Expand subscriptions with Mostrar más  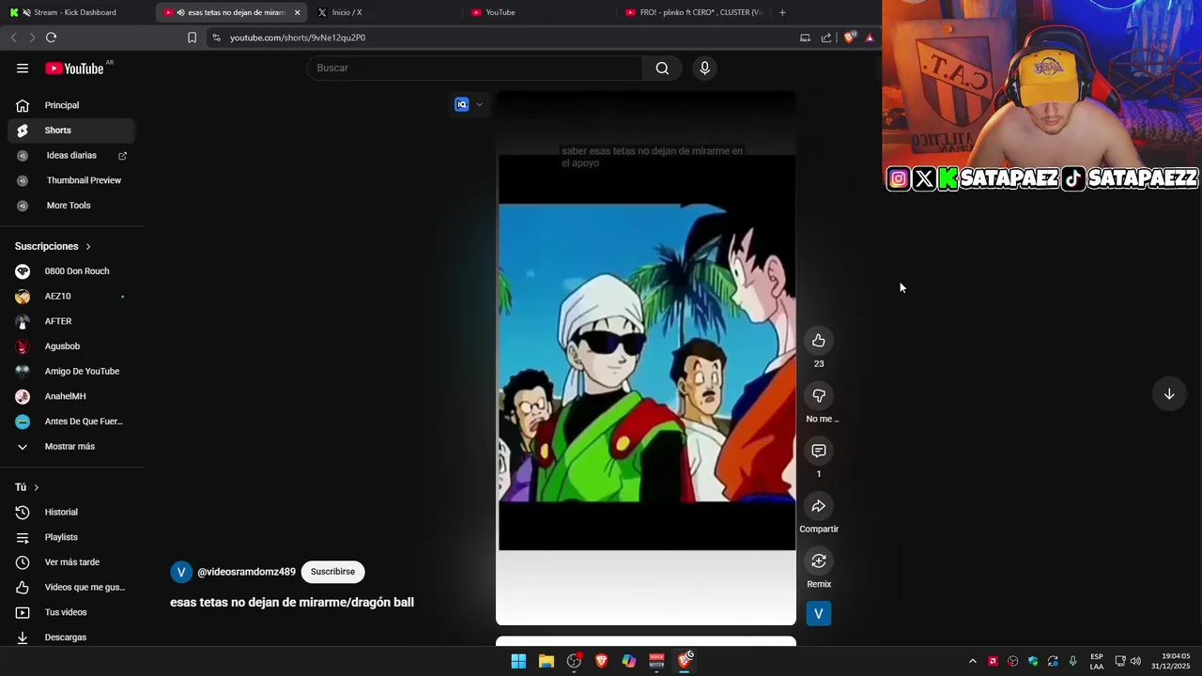click(69, 446)
